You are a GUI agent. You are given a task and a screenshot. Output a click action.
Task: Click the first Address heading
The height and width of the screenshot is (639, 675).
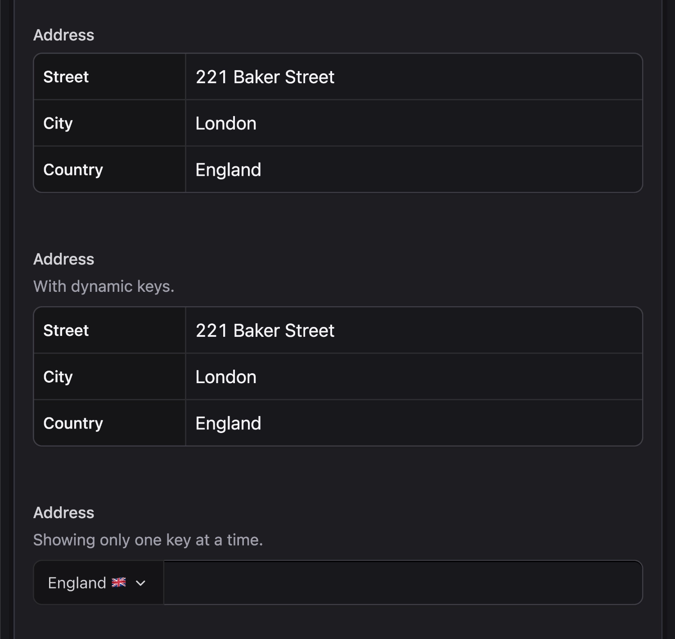64,35
